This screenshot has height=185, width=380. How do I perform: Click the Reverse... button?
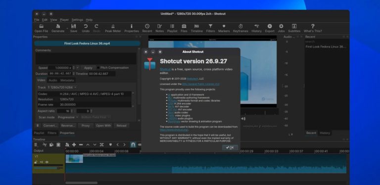pos(68,126)
